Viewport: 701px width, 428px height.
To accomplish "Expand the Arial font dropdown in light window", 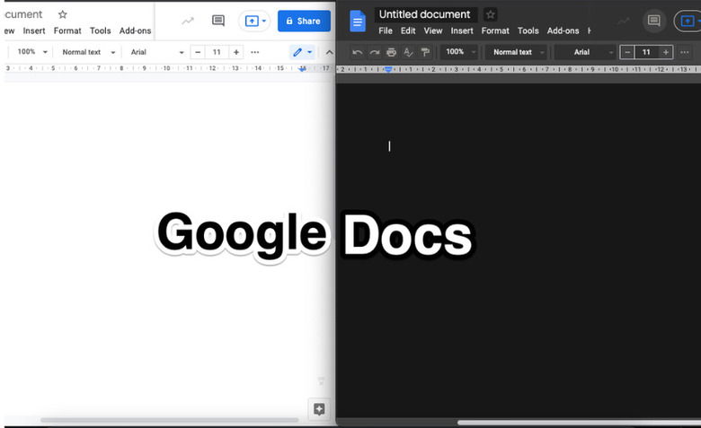I will (x=156, y=52).
